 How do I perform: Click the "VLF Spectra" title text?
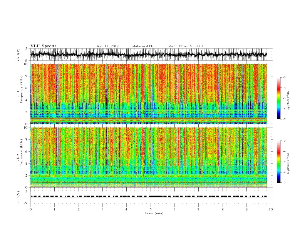44,46
